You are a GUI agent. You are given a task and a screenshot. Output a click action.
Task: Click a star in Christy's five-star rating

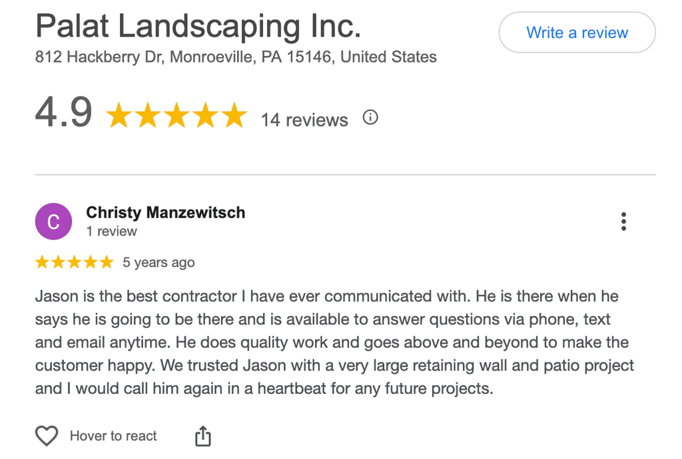74,261
